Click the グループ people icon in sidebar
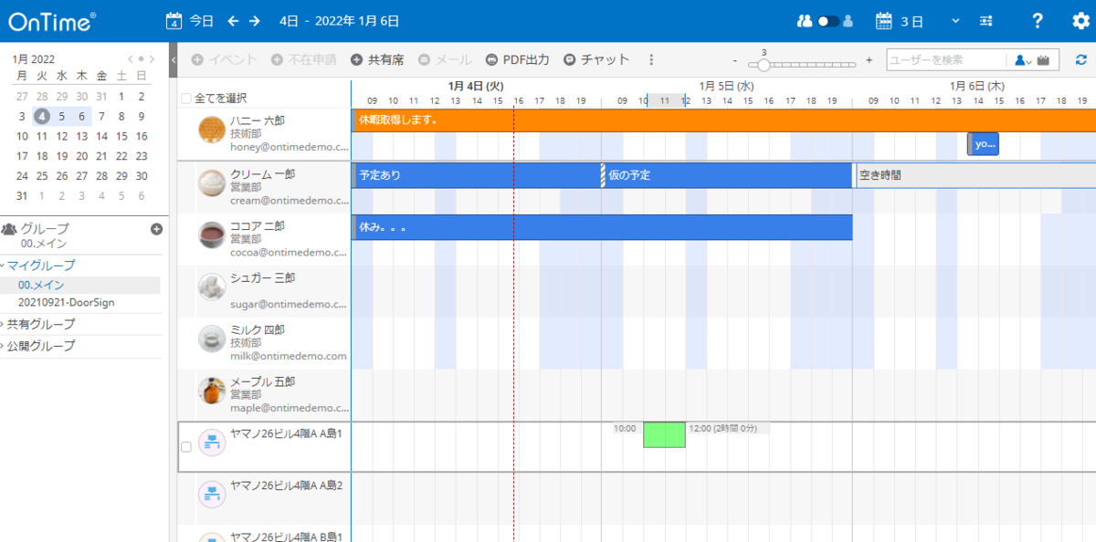 tap(9, 229)
